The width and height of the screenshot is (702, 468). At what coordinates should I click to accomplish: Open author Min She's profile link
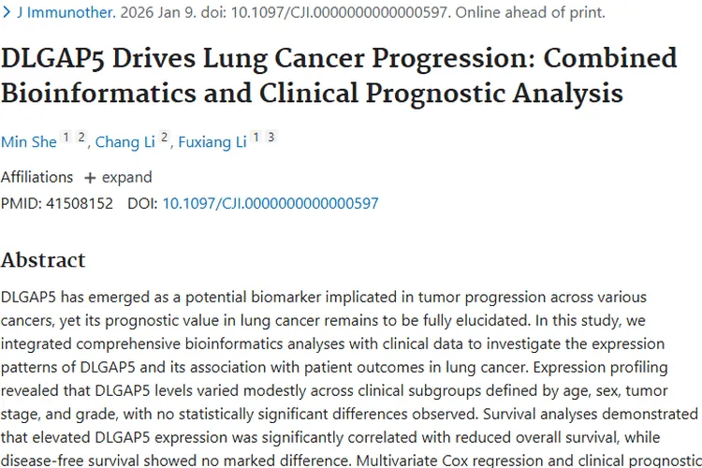tap(28, 141)
